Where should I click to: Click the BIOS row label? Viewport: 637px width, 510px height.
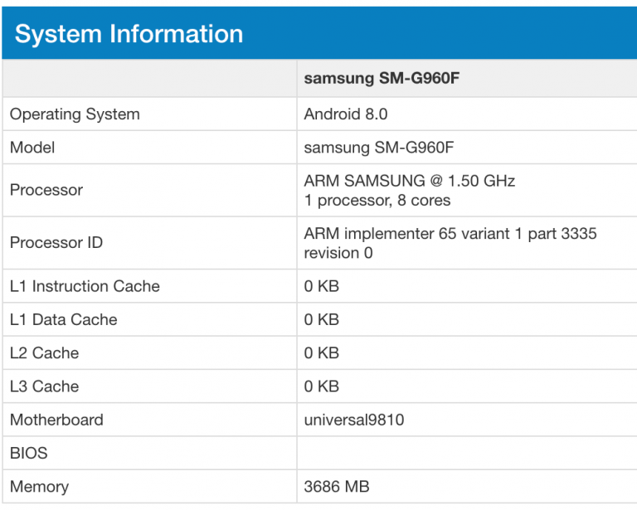click(x=29, y=453)
